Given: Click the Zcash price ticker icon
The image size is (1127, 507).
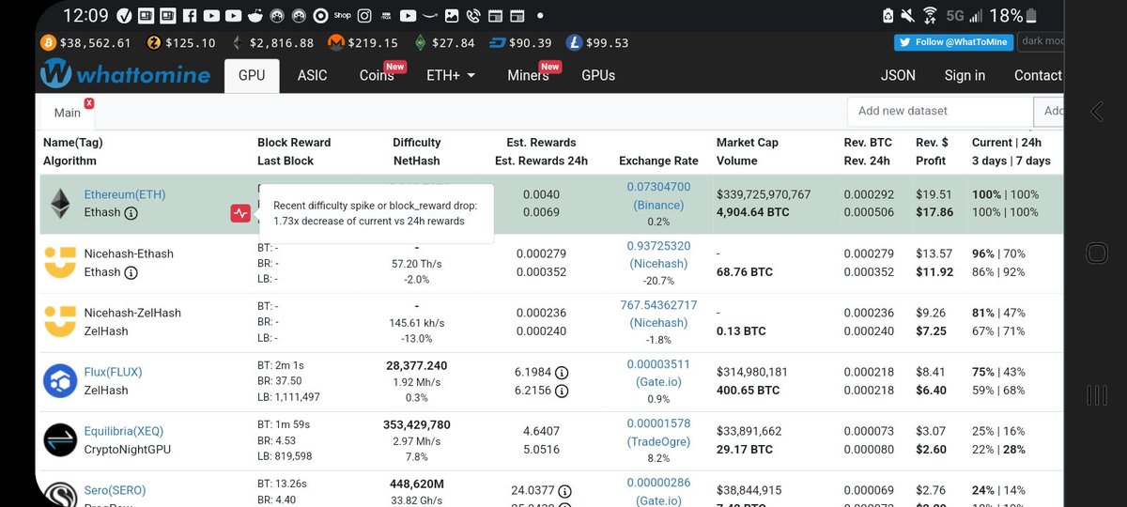Looking at the screenshot, I should tap(154, 43).
